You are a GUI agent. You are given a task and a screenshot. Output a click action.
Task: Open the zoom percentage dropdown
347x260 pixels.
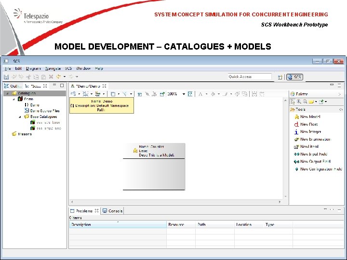pos(184,94)
